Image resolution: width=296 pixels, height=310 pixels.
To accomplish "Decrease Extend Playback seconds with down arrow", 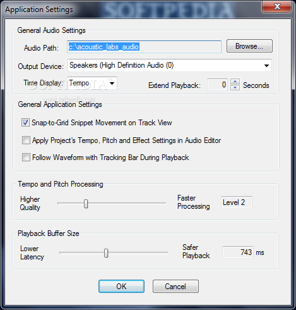I will tap(235, 87).
